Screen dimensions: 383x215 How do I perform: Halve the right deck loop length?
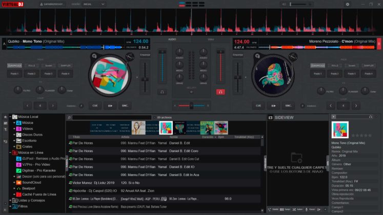click(x=331, y=105)
